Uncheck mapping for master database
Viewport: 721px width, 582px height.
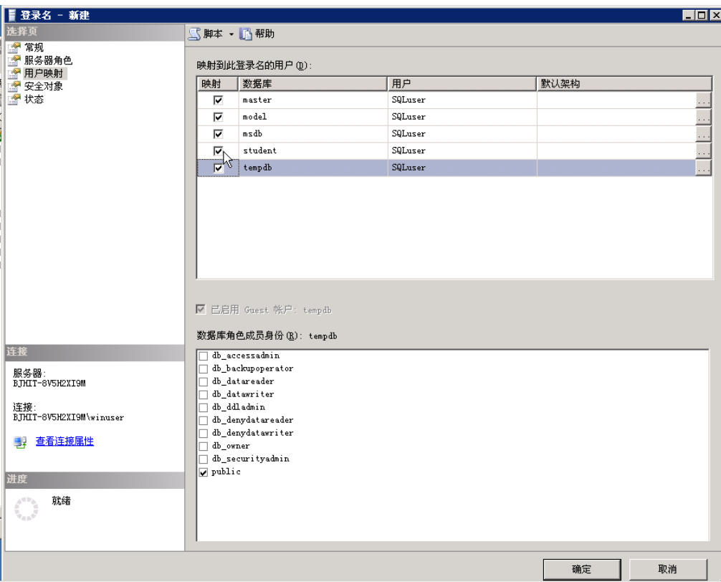pyautogui.click(x=218, y=100)
